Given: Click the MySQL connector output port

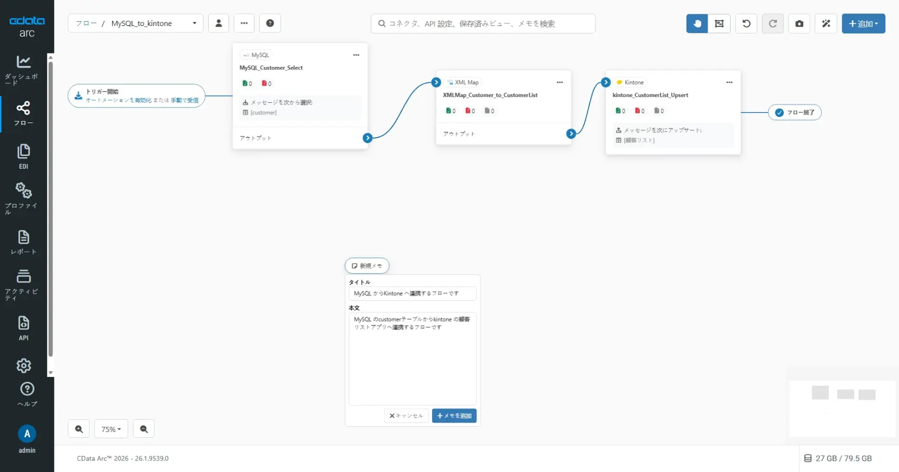Looking at the screenshot, I should 368,138.
